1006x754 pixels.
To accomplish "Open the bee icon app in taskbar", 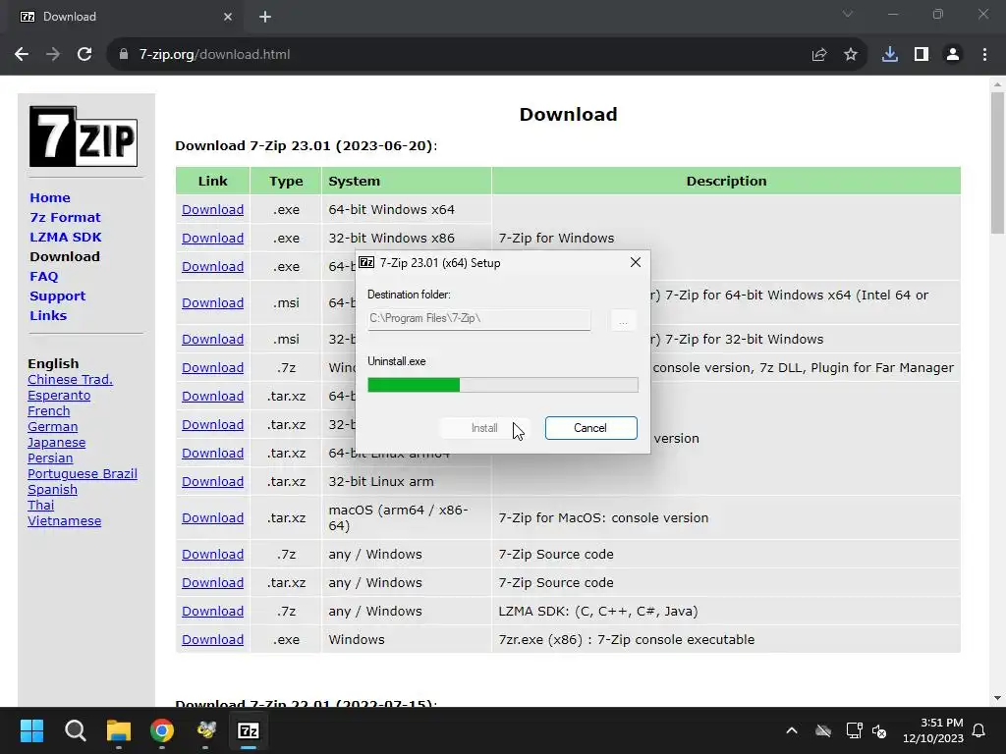I will (206, 730).
